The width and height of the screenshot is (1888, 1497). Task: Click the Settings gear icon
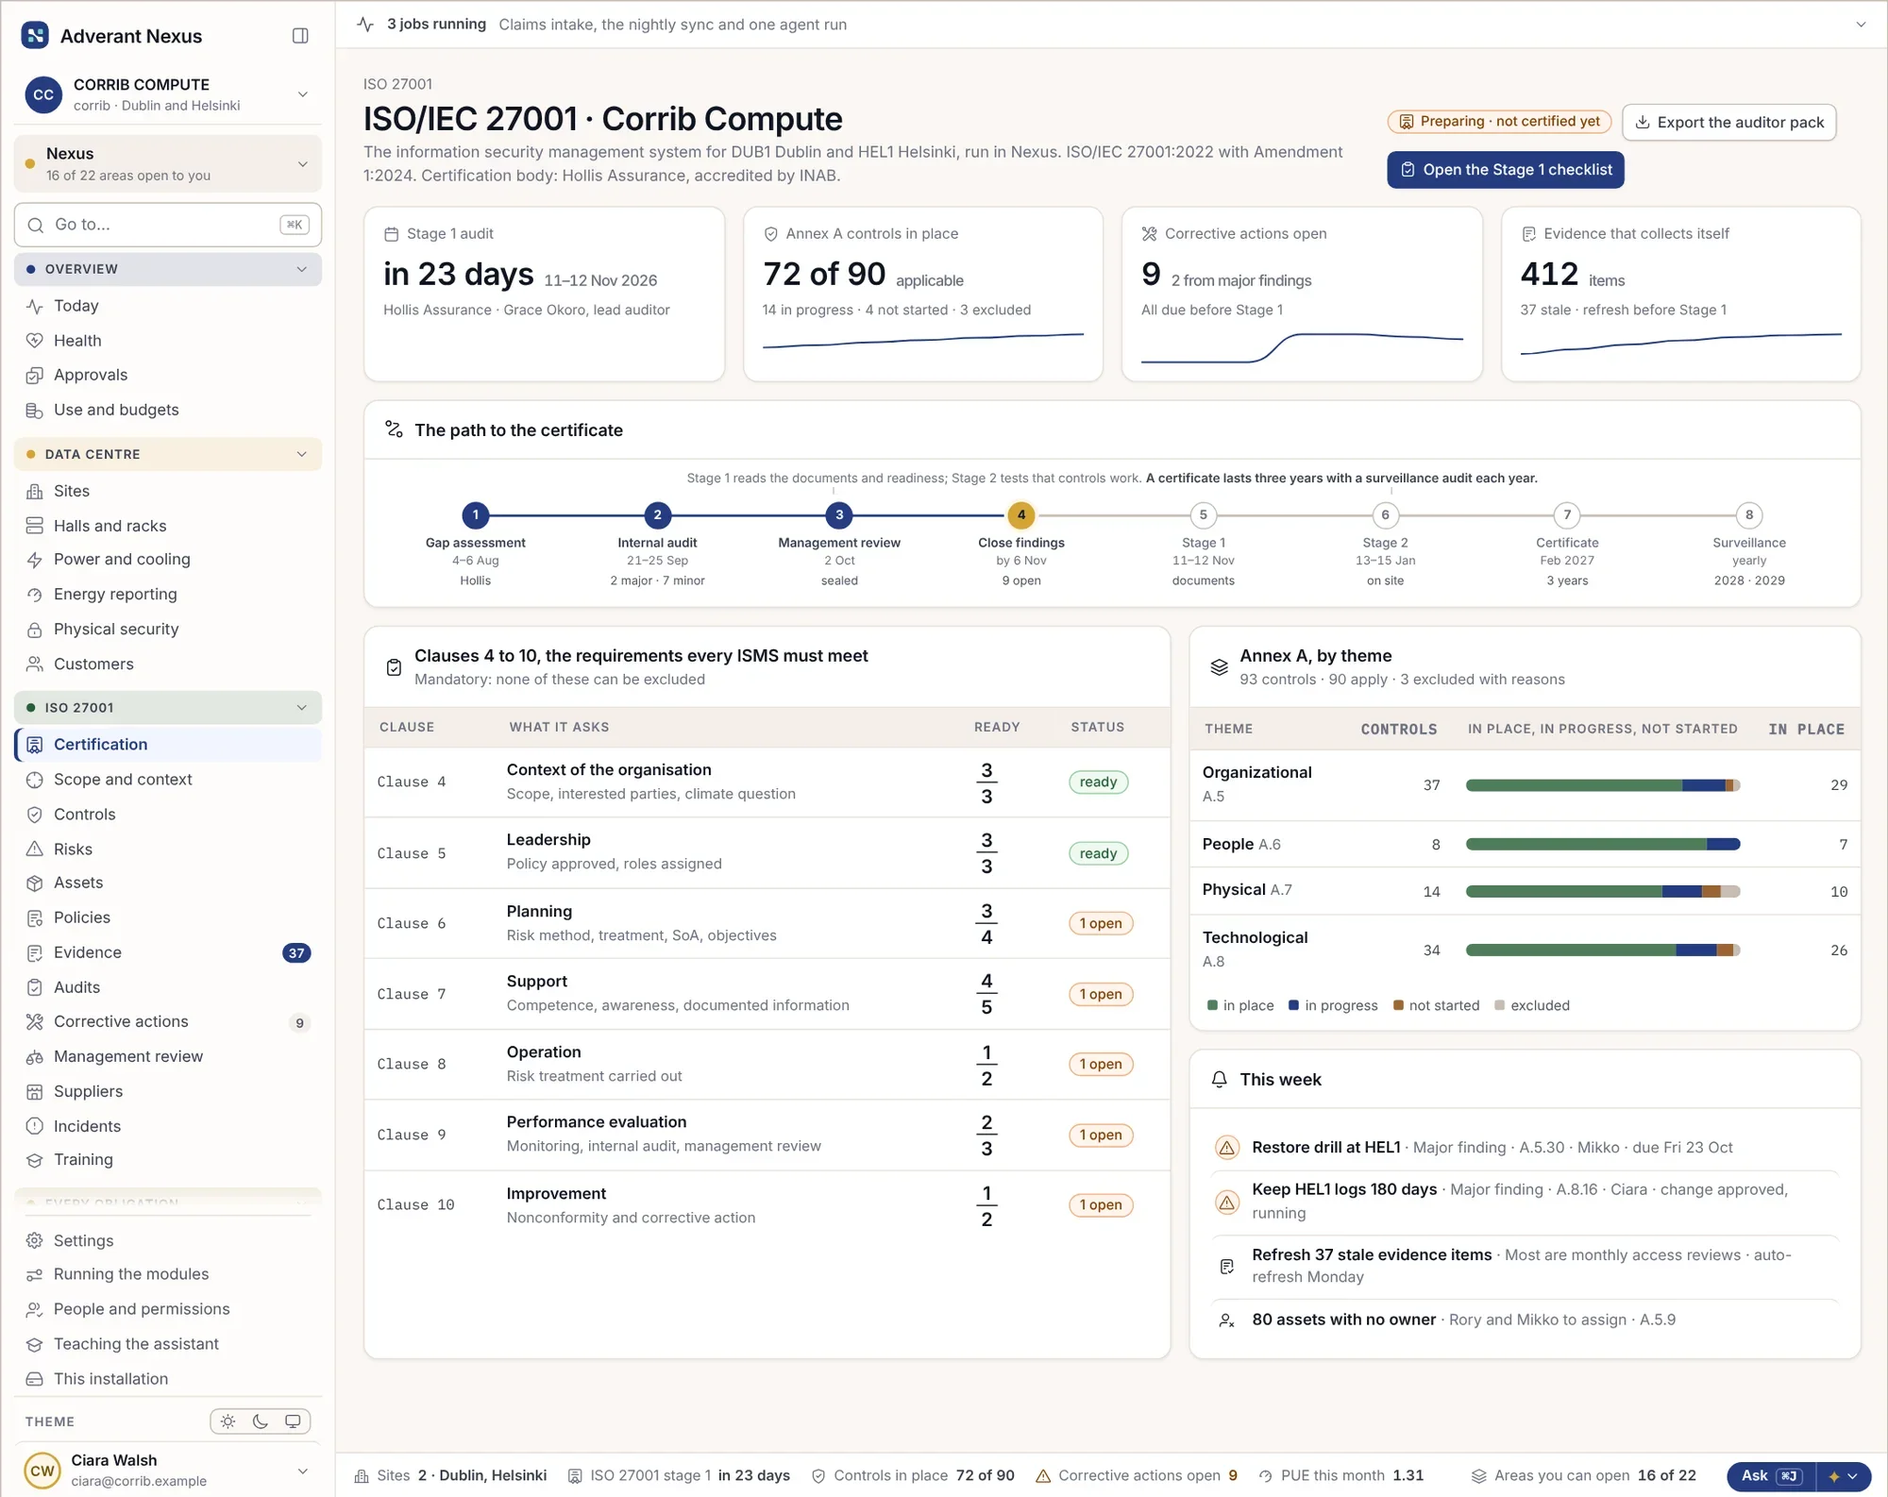pyautogui.click(x=35, y=1240)
